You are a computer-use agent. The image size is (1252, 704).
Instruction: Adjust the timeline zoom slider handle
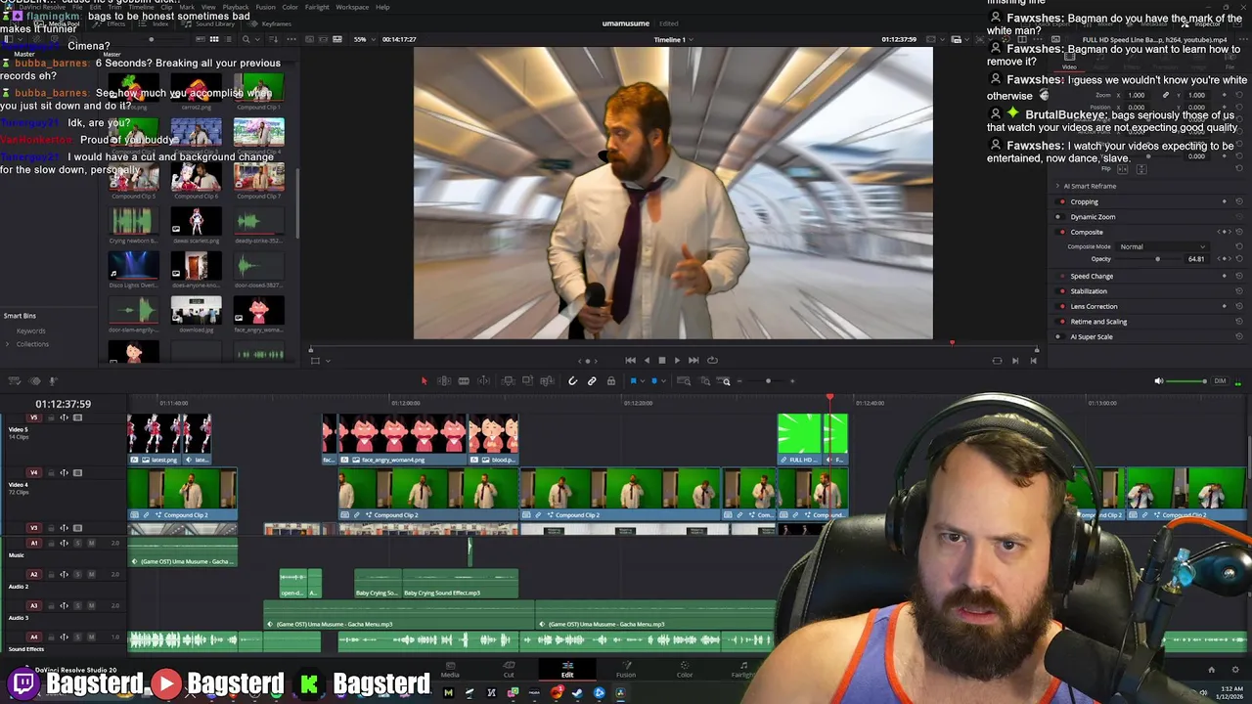768,381
